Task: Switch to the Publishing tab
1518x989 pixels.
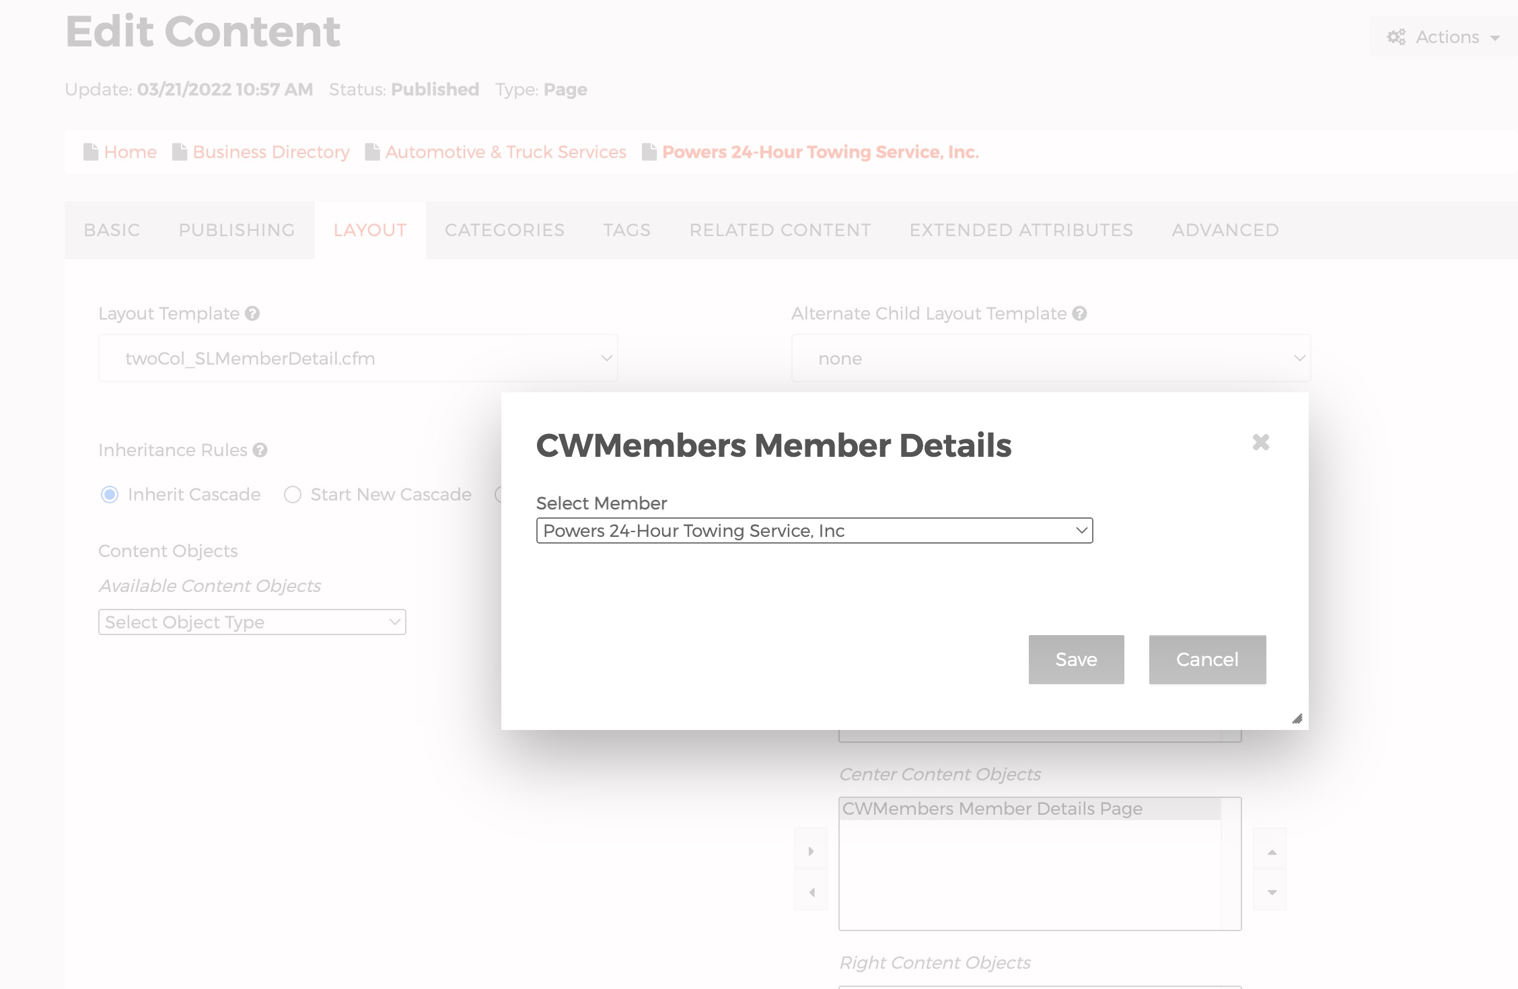Action: 236,230
